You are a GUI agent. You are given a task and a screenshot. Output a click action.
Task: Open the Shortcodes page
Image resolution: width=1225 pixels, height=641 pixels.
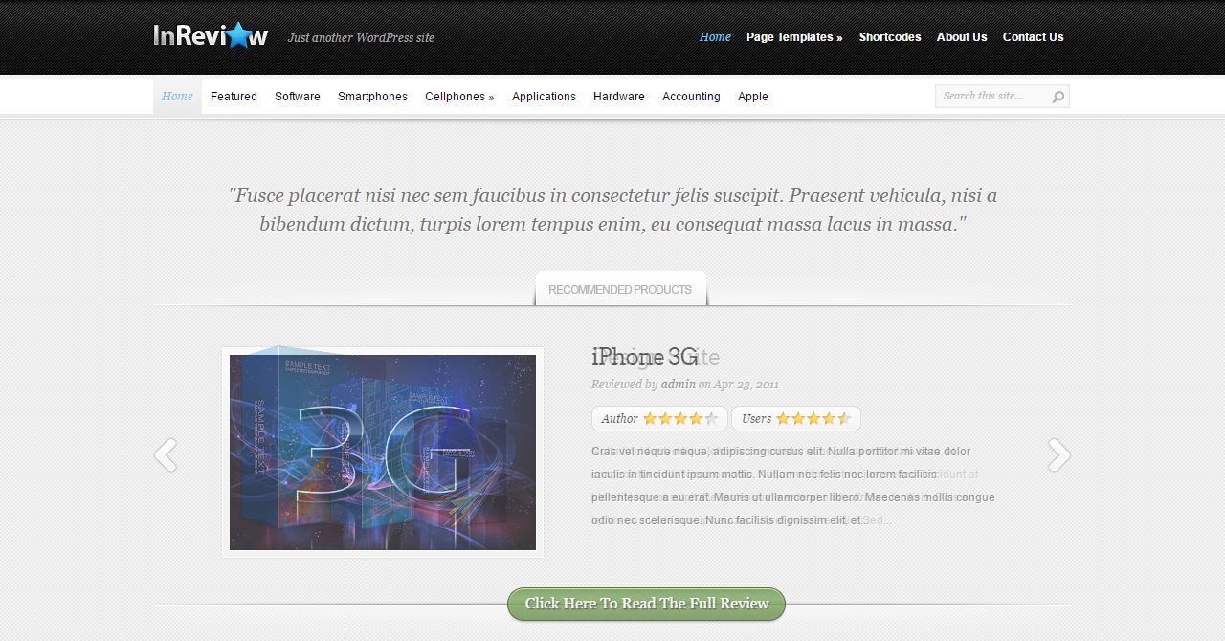[890, 37]
